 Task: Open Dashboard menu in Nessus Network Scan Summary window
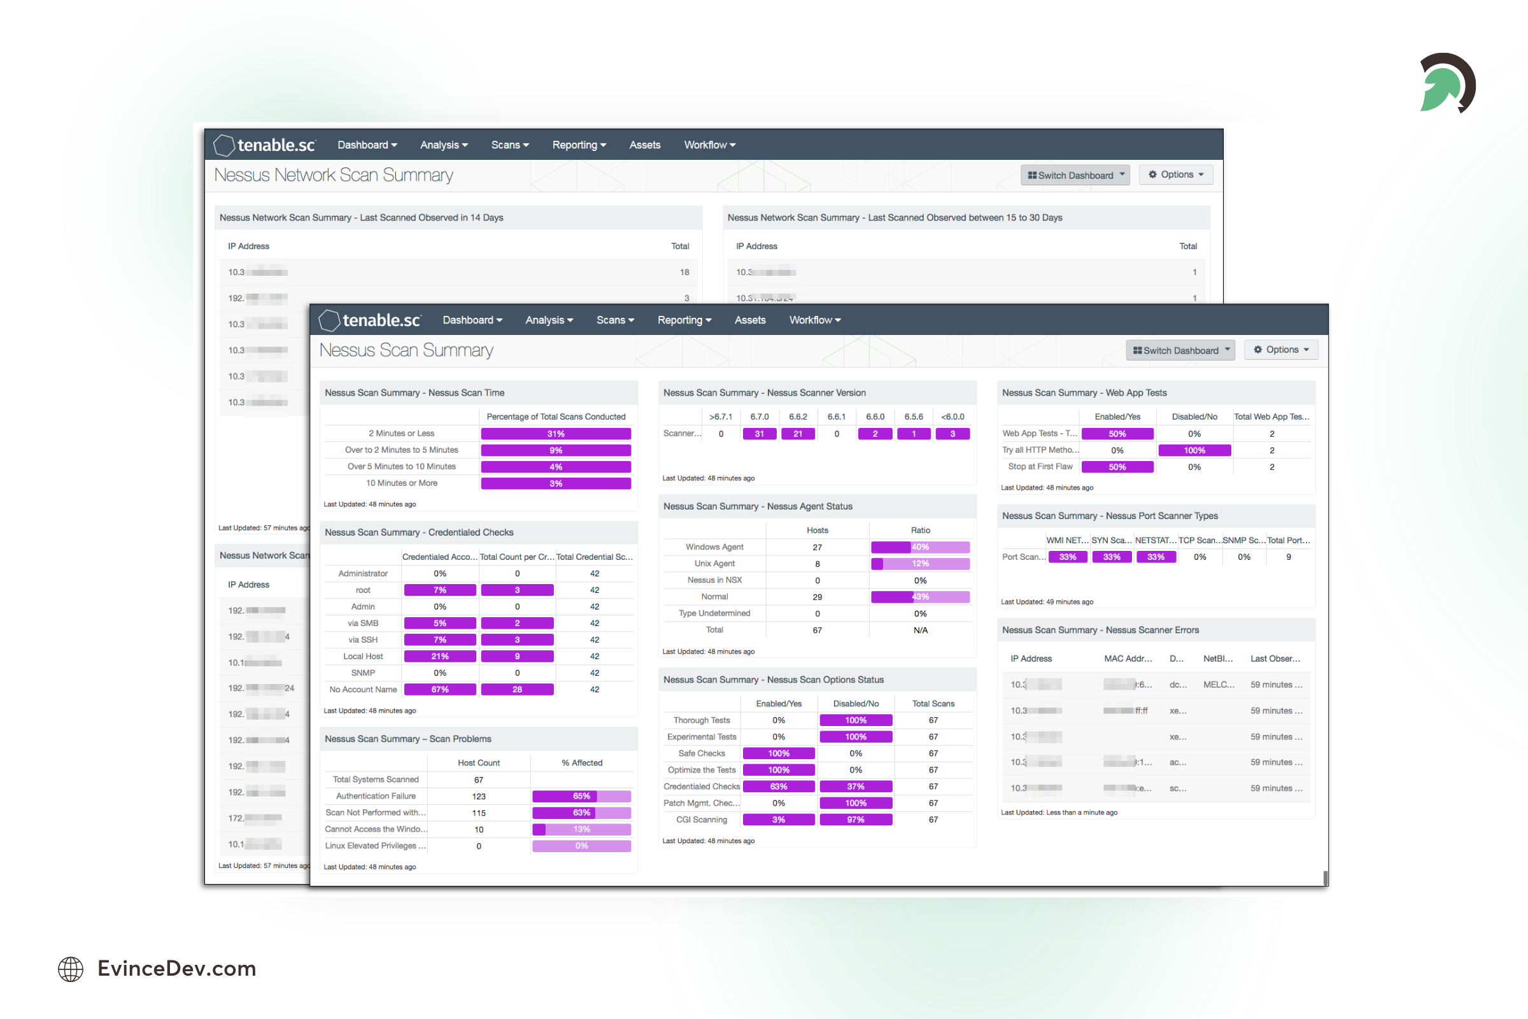(367, 145)
